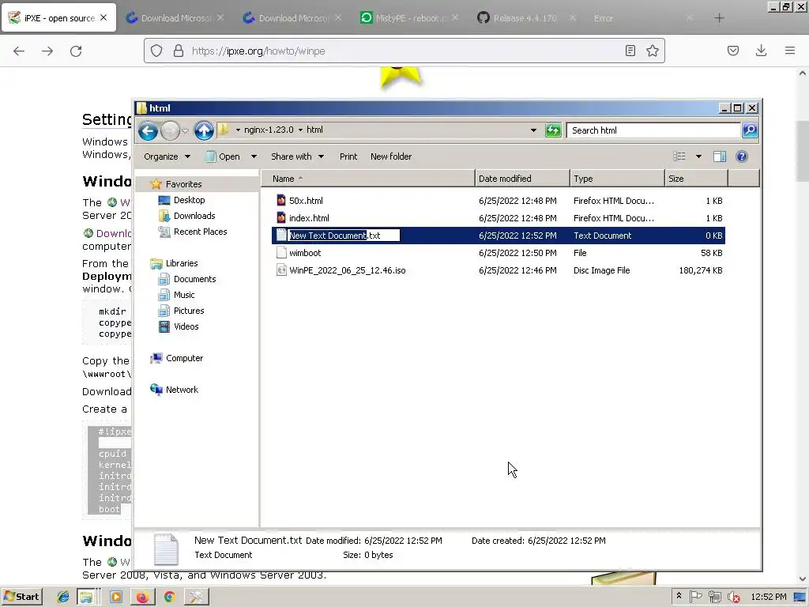Expand the nginx-1.23.0 breadcrumb arrow
Screen dimensions: 809x607
click(x=300, y=130)
